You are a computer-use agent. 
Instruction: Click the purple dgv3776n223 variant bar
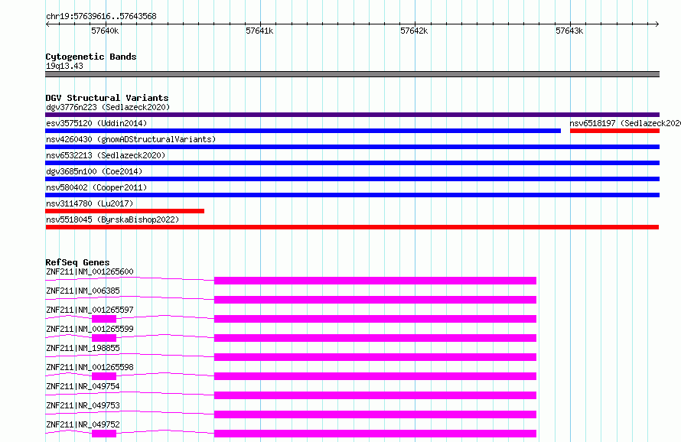click(x=352, y=115)
